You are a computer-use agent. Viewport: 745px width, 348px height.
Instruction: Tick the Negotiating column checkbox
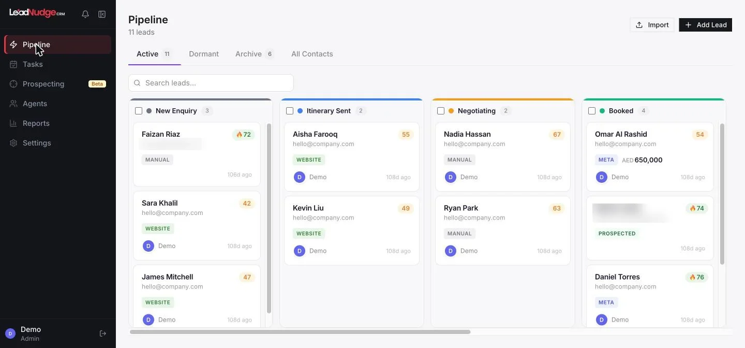(441, 111)
